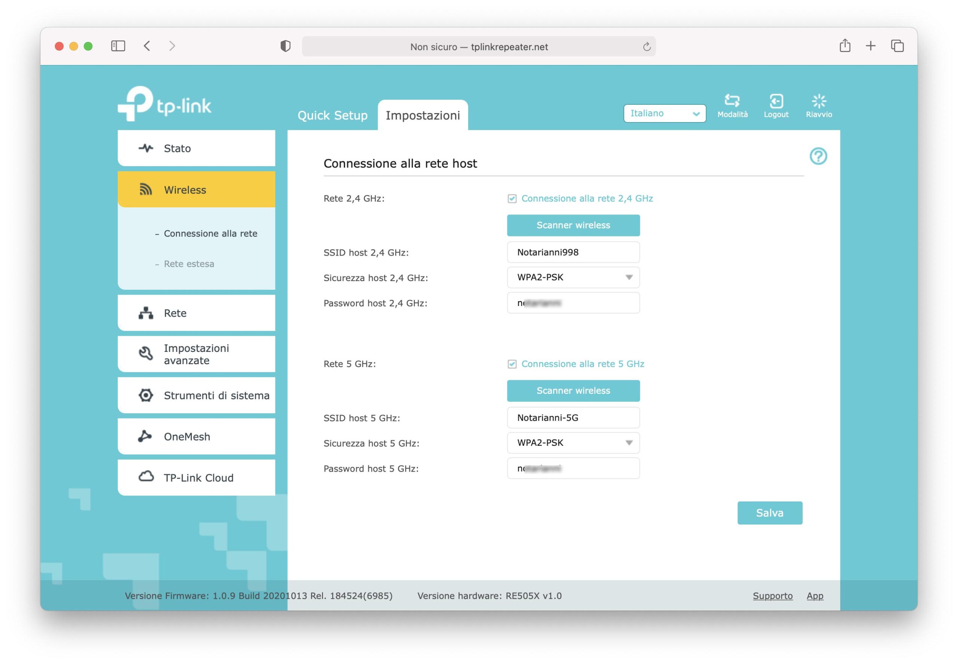This screenshot has width=958, height=664.
Task: Click the Modalità mode switch icon
Action: 732,101
